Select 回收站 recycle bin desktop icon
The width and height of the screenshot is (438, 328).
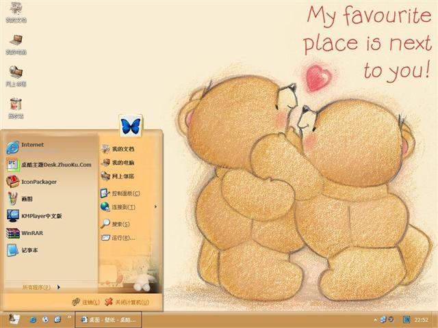click(16, 109)
